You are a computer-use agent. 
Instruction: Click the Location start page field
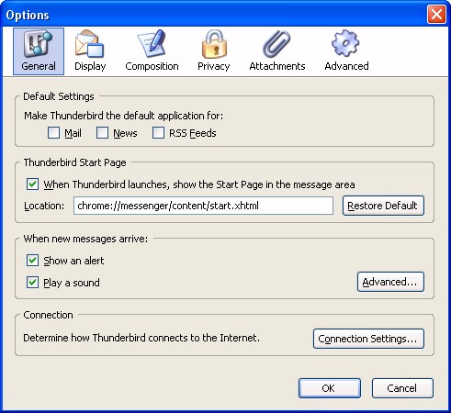pos(203,206)
